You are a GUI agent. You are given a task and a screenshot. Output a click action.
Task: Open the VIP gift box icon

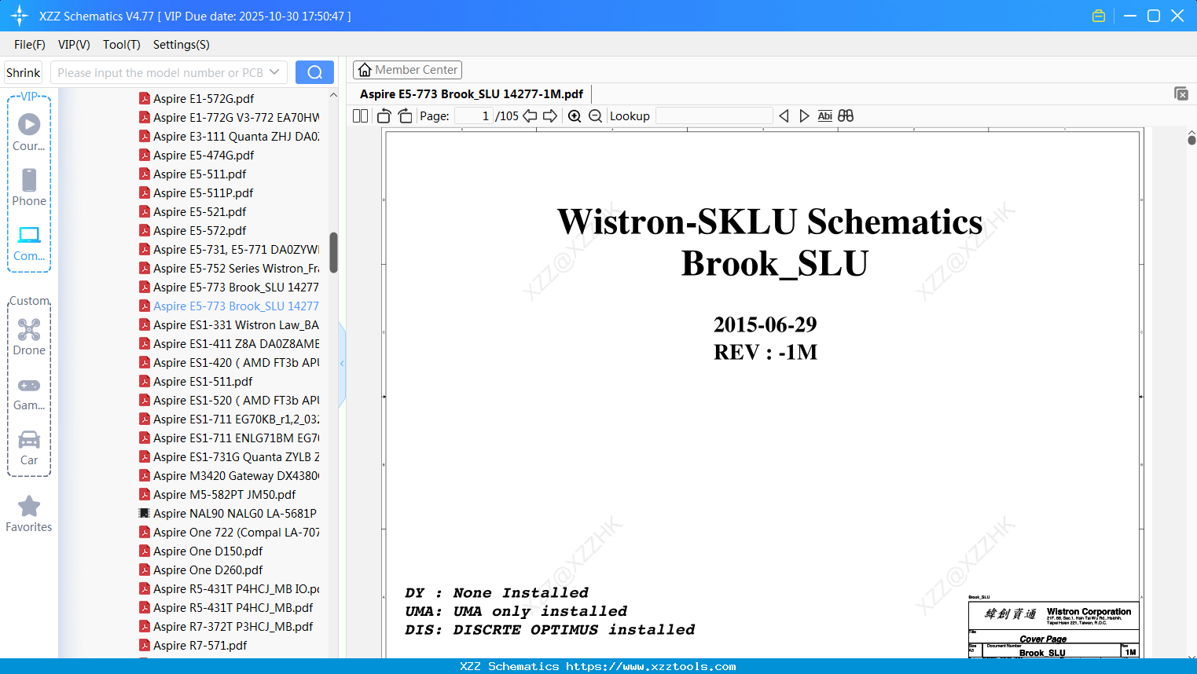(x=1099, y=16)
